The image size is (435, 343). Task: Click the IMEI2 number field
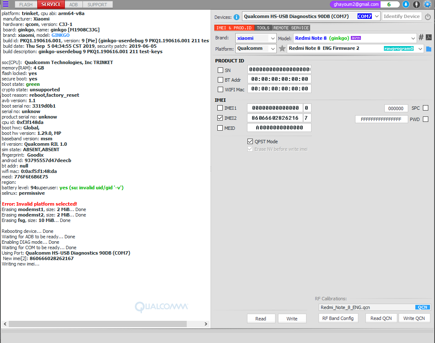point(275,118)
